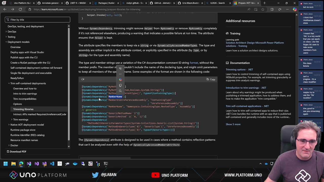This screenshot has height=182, width=324.
Task: Toggle read aloud in the address bar
Action: (x=249, y=9)
